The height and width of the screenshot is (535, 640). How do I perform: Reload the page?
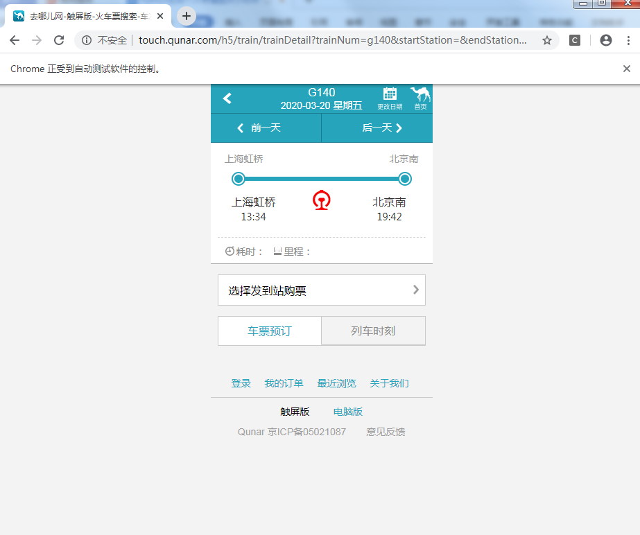[59, 40]
